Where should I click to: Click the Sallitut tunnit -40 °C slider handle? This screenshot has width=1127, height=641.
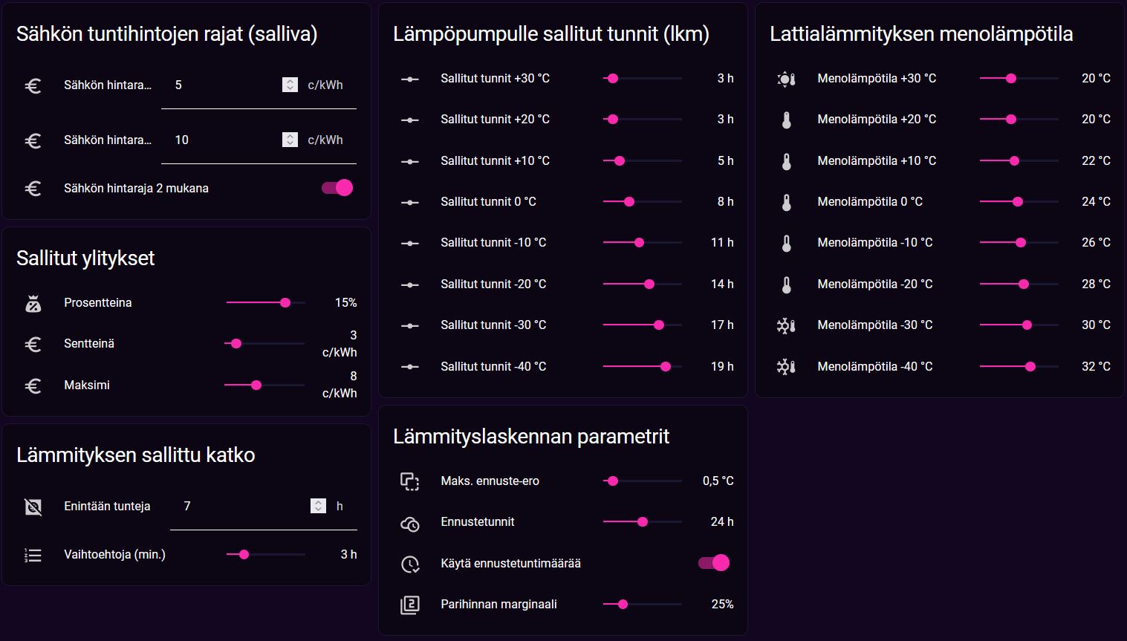click(665, 366)
